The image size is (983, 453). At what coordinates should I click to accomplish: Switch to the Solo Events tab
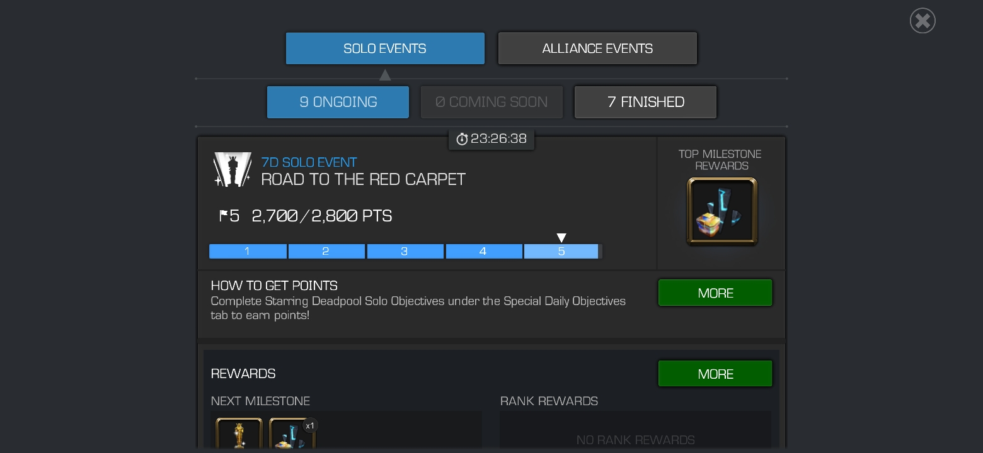click(385, 48)
